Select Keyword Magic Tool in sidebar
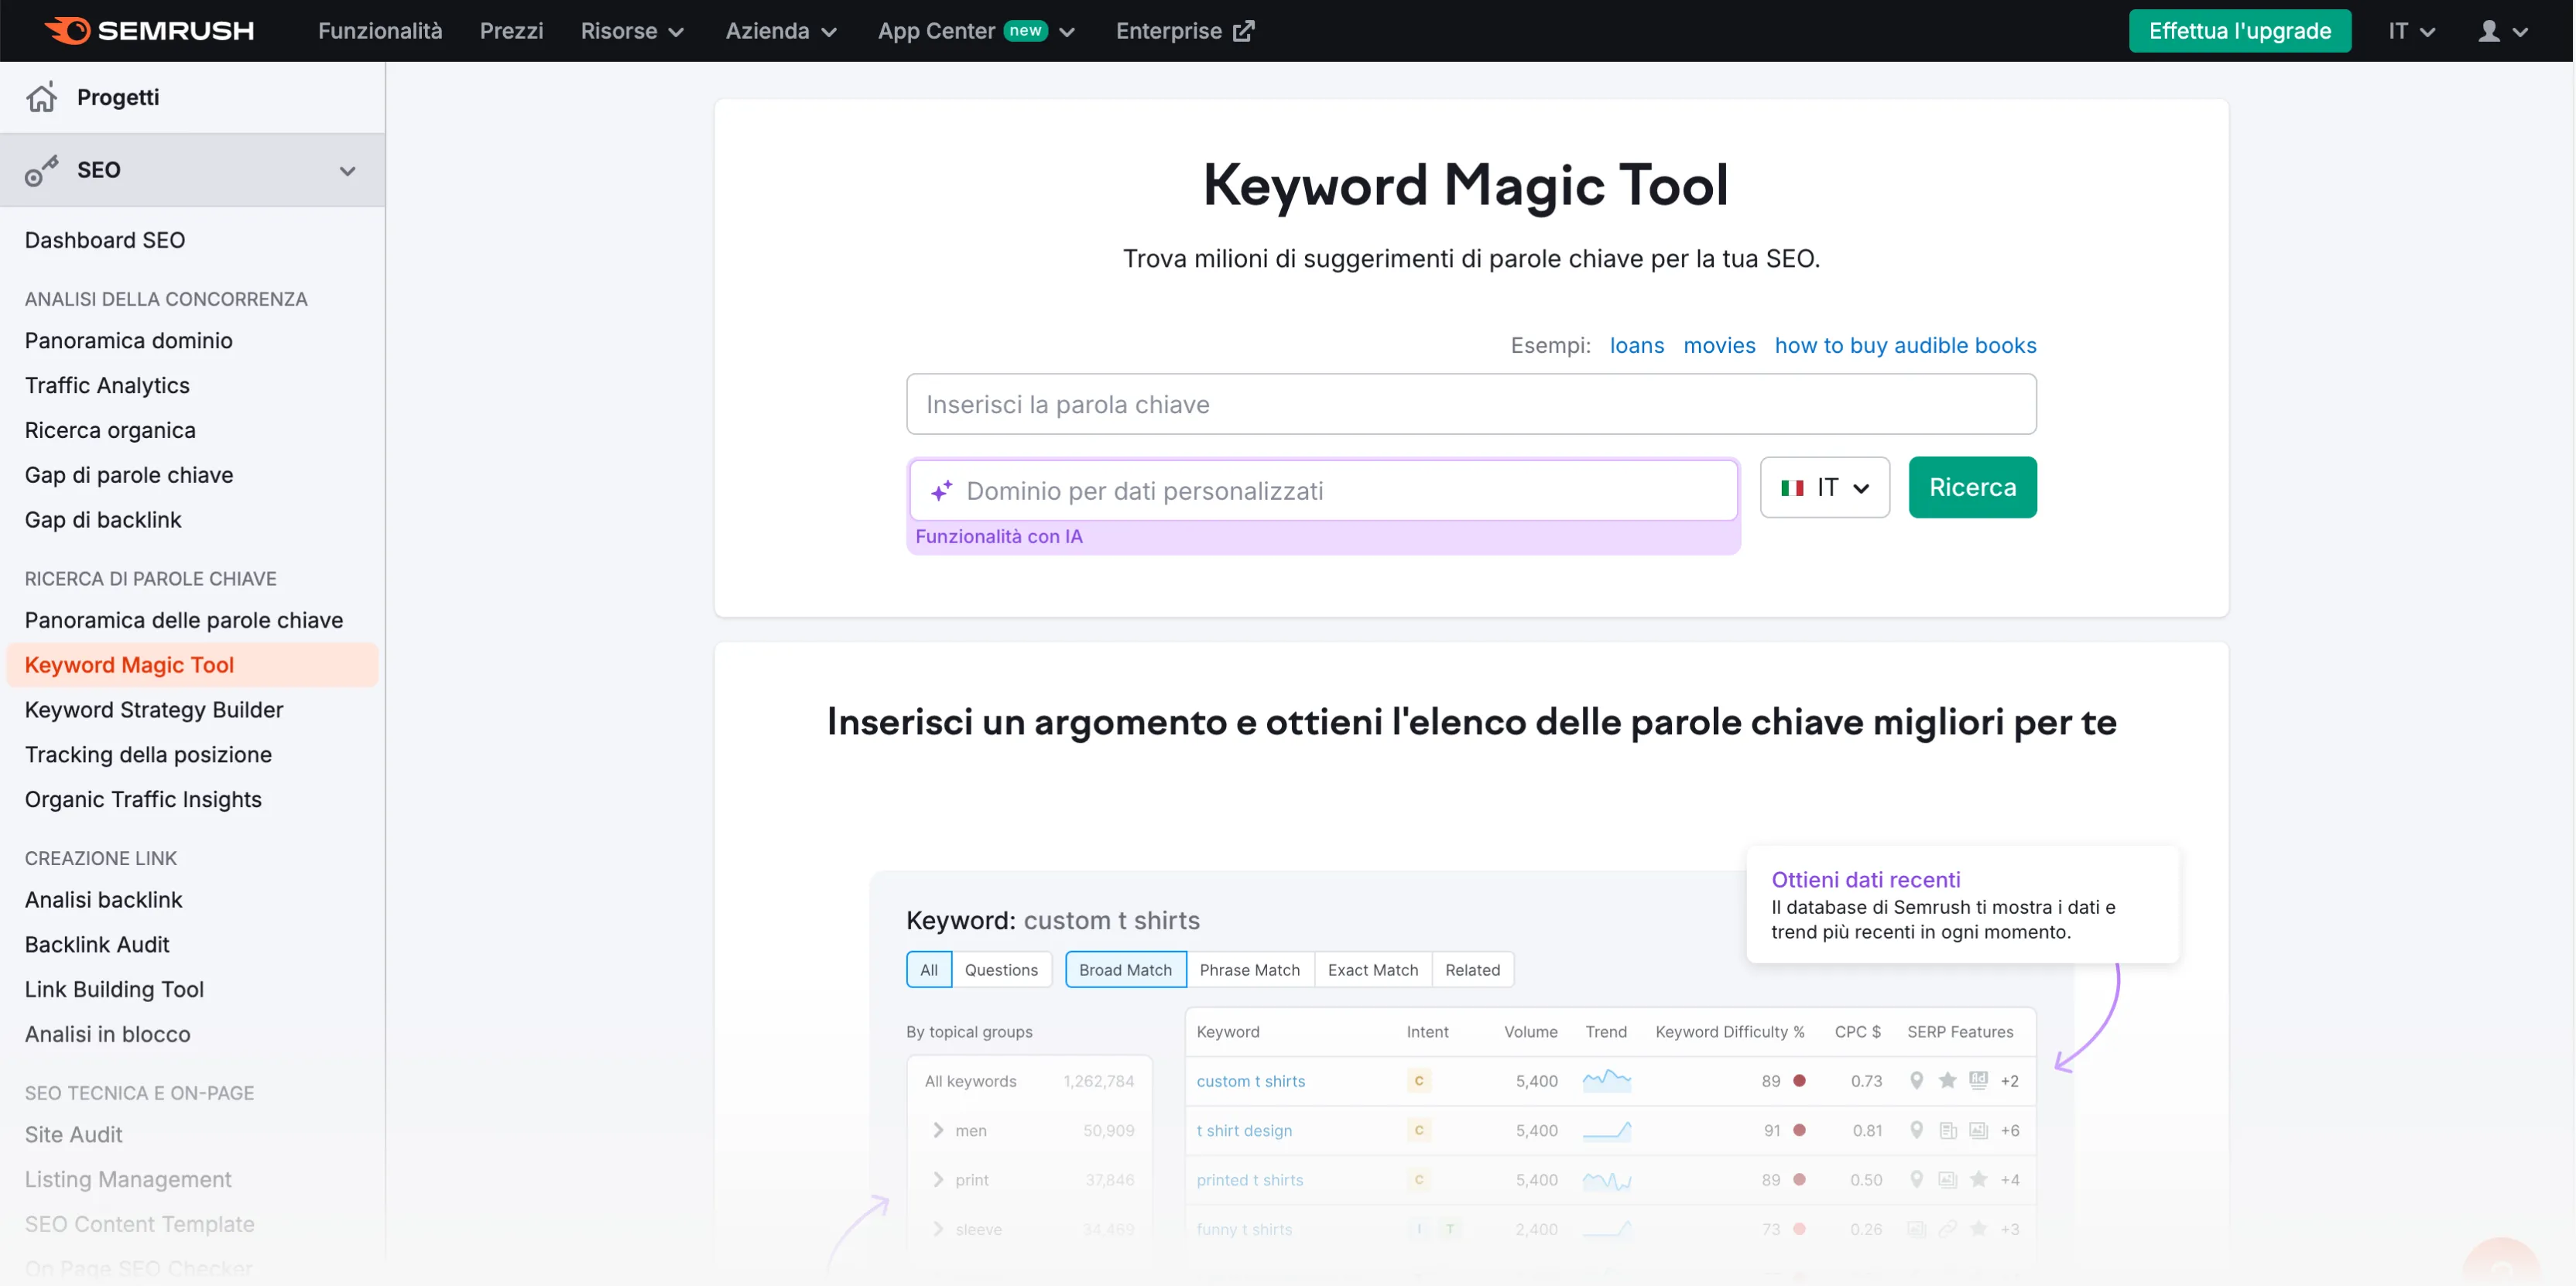This screenshot has width=2576, height=1286. (192, 665)
